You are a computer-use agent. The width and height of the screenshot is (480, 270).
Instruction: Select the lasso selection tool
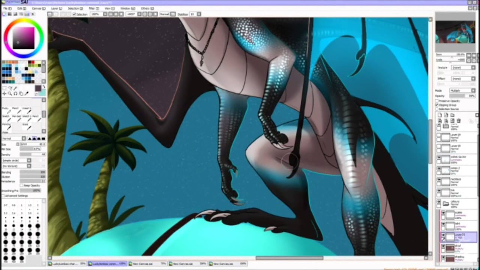[10, 88]
